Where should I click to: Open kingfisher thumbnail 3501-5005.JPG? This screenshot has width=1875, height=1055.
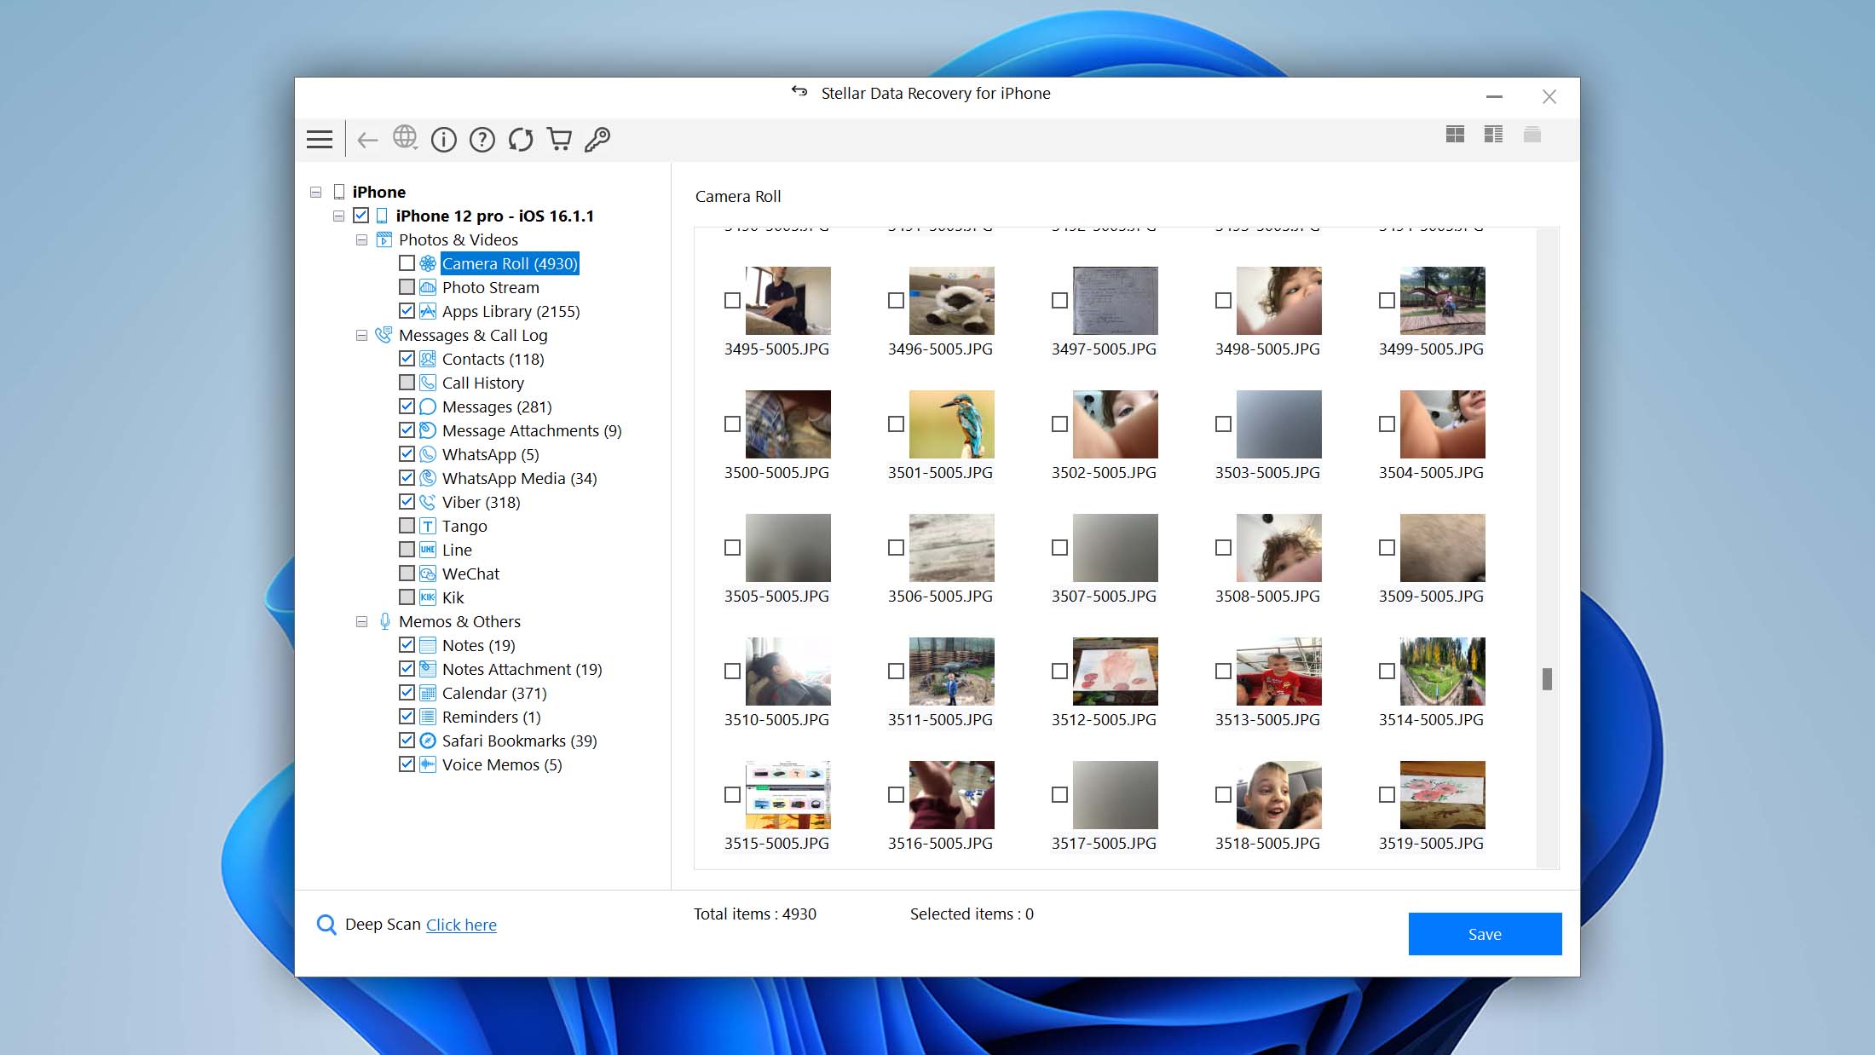pyautogui.click(x=951, y=424)
